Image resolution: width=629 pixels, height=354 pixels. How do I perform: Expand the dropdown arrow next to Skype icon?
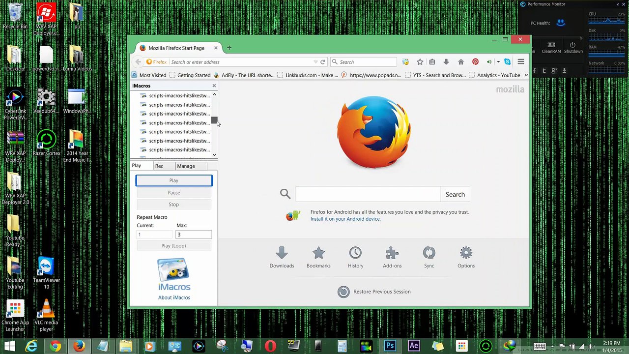pos(498,62)
